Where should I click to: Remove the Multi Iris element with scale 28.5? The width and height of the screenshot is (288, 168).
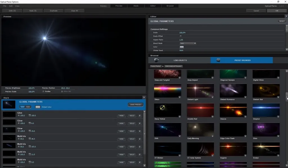(139, 139)
